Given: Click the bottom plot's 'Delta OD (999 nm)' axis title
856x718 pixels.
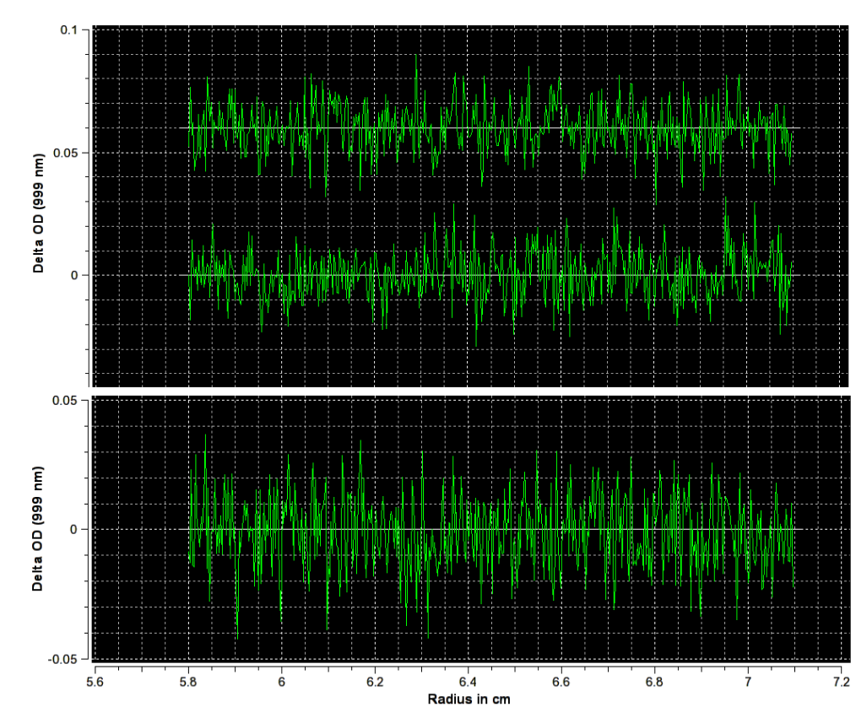Looking at the screenshot, I should pyautogui.click(x=39, y=526).
